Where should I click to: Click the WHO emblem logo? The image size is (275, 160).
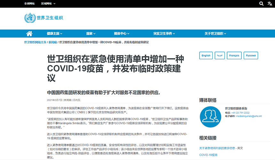(x=30, y=18)
